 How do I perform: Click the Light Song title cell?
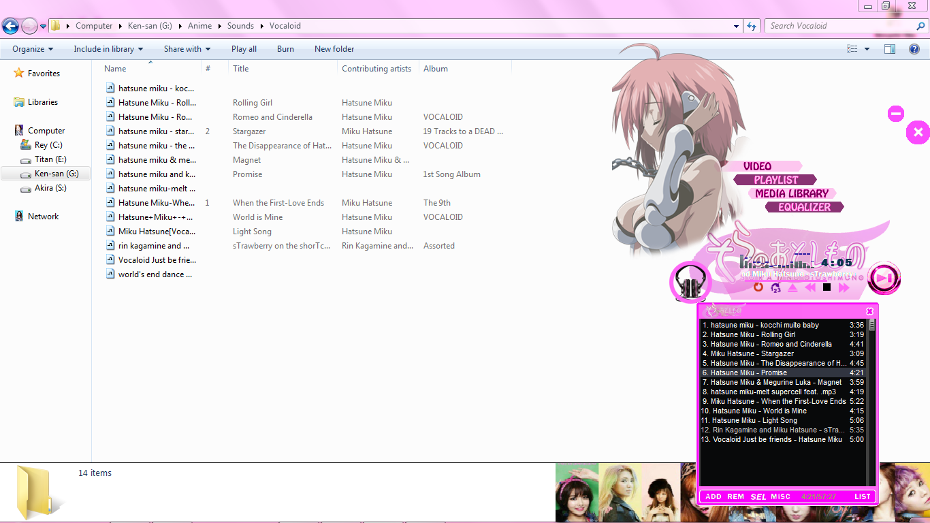pos(252,232)
